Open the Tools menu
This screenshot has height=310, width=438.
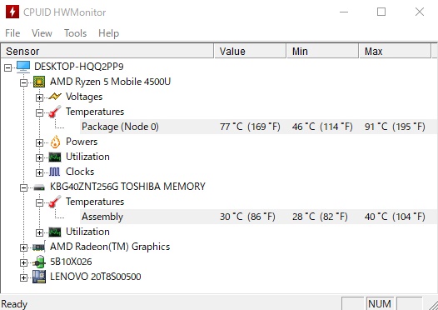pos(76,33)
